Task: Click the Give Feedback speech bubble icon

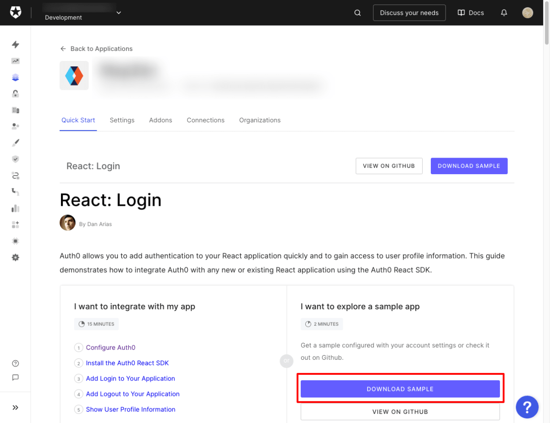Action: tap(16, 378)
